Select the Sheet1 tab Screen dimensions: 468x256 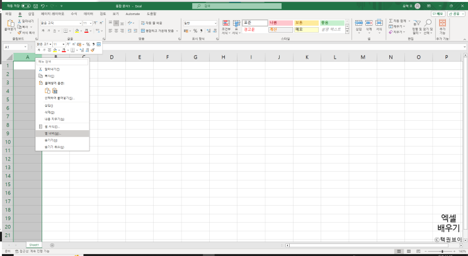[x=34, y=245]
